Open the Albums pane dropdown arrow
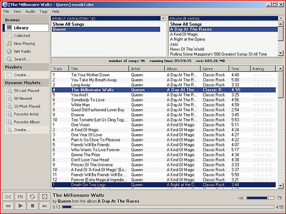The height and width of the screenshot is (214, 286). (x=281, y=18)
